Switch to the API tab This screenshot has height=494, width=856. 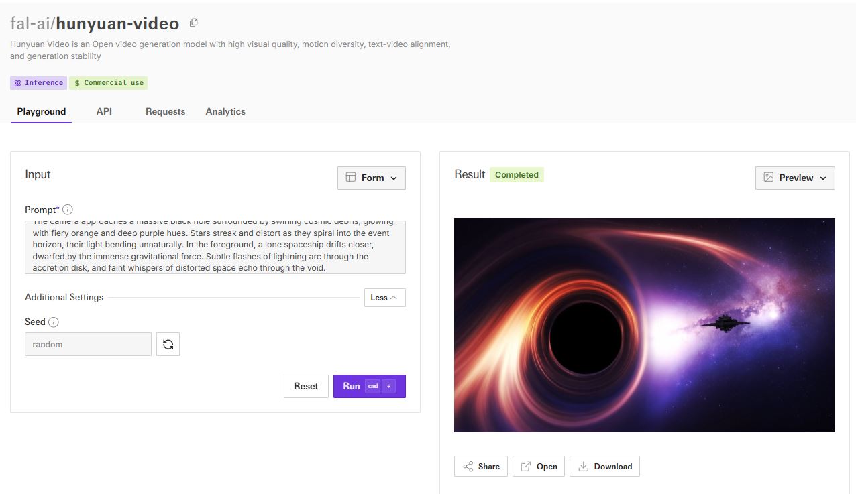pos(104,111)
